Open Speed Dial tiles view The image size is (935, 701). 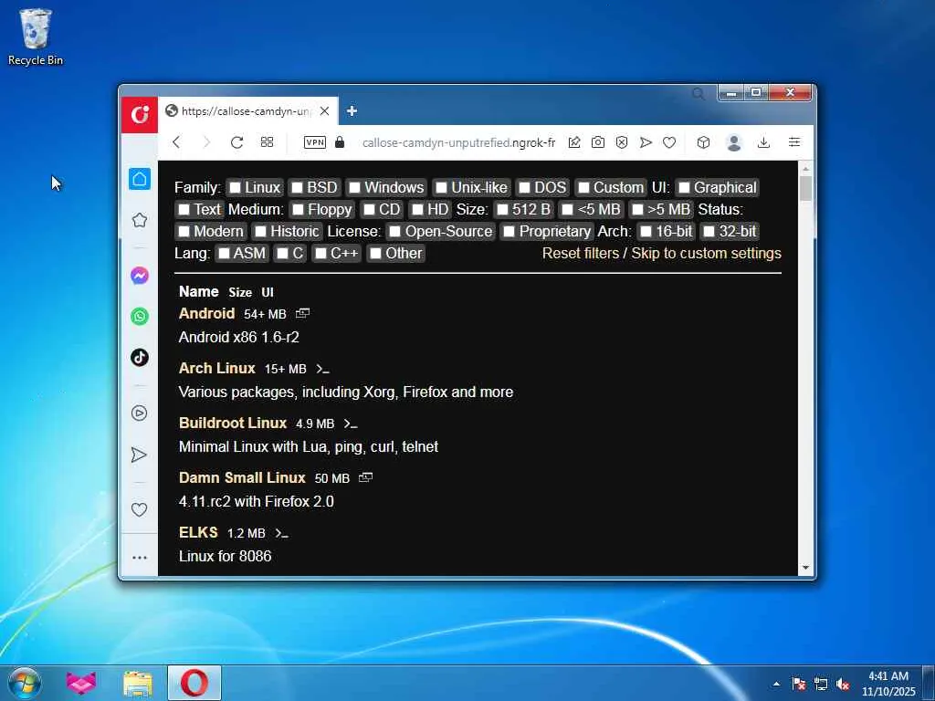click(x=268, y=142)
